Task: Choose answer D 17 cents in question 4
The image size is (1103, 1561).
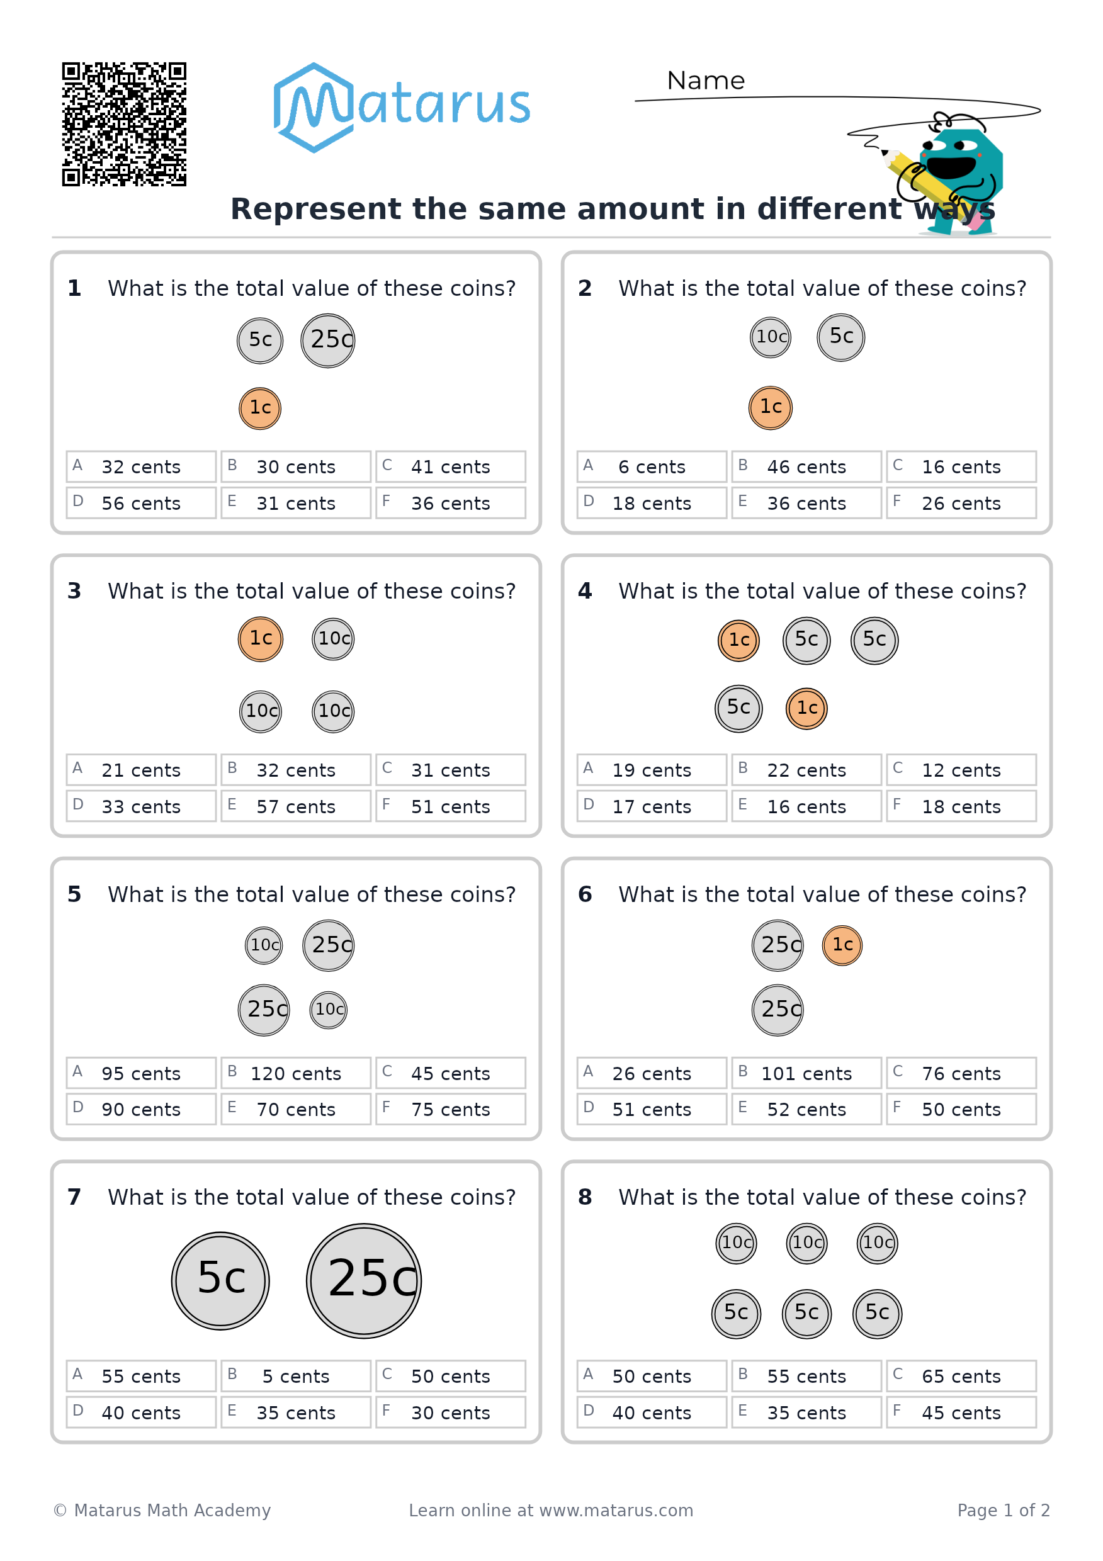Action: tap(652, 806)
